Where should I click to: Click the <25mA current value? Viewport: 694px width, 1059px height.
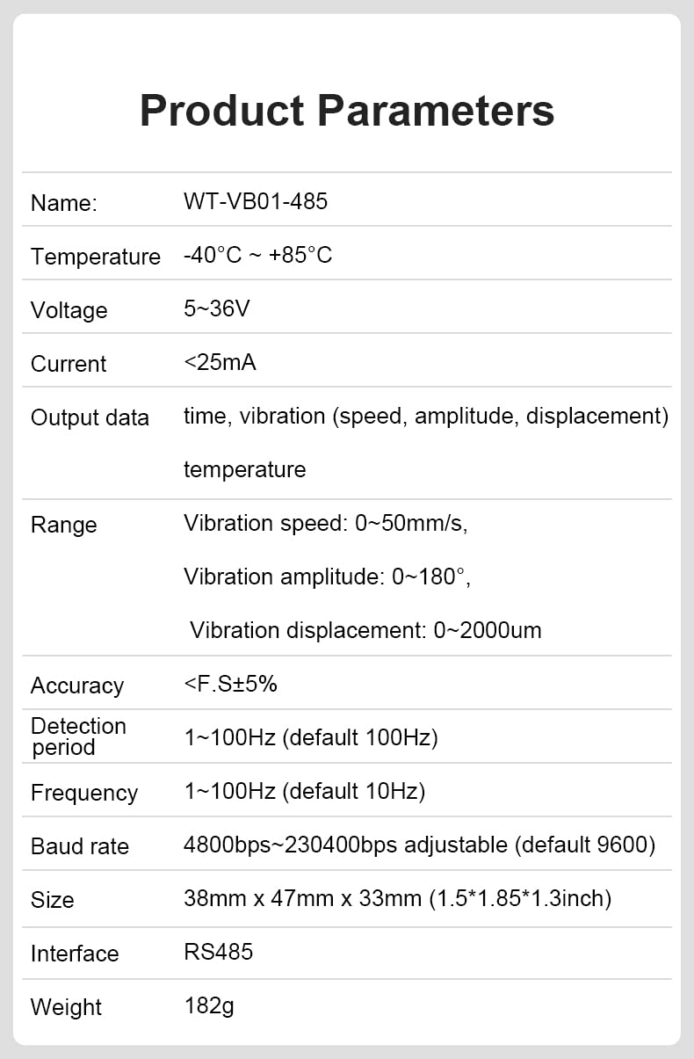pyautogui.click(x=220, y=362)
